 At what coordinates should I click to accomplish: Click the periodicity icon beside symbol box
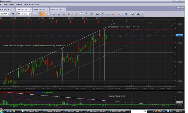point(13,14)
